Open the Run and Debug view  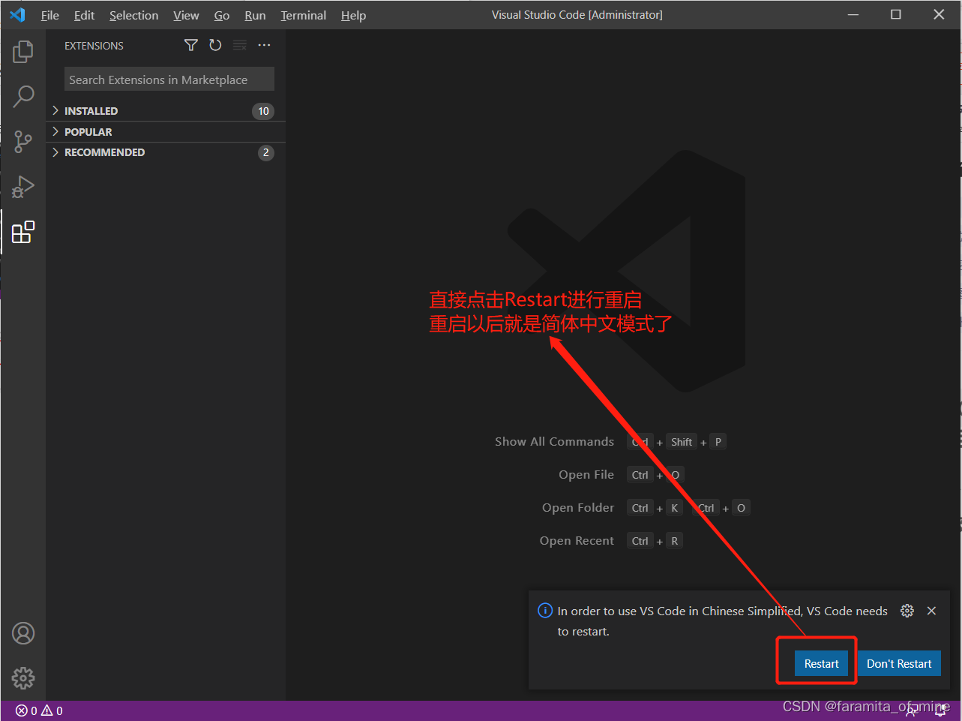(23, 186)
